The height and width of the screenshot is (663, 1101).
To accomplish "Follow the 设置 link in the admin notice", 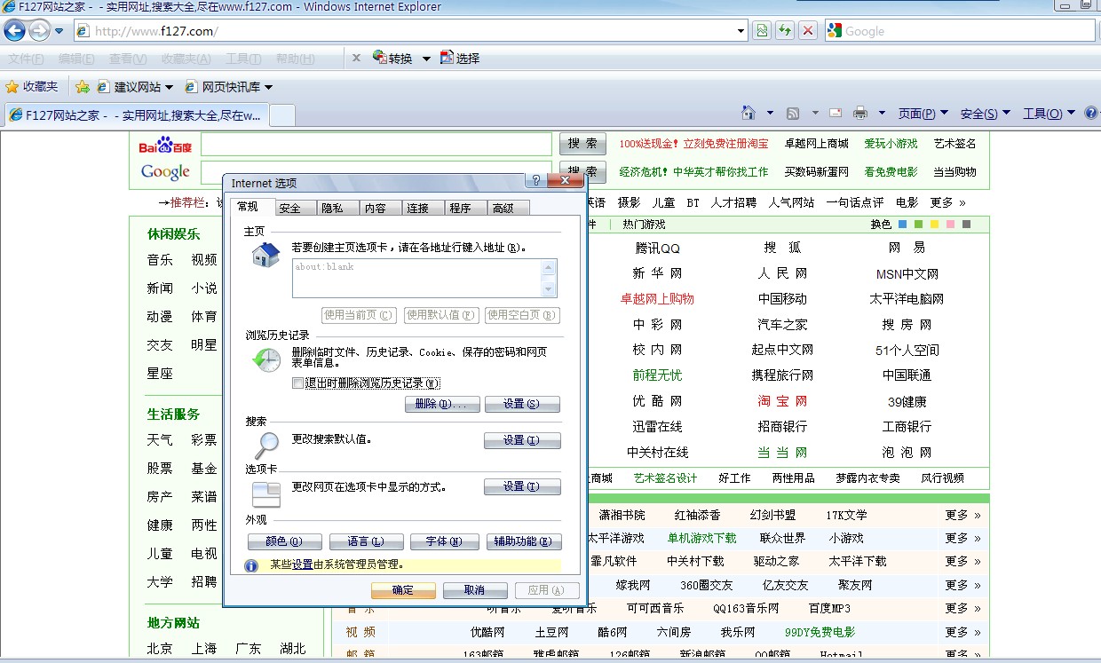I will [x=303, y=564].
